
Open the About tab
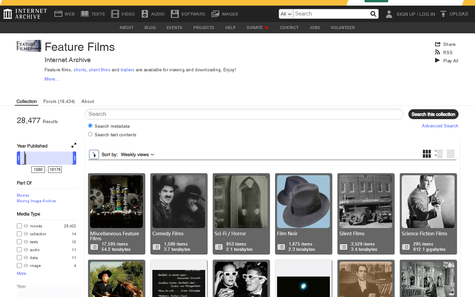(x=88, y=101)
